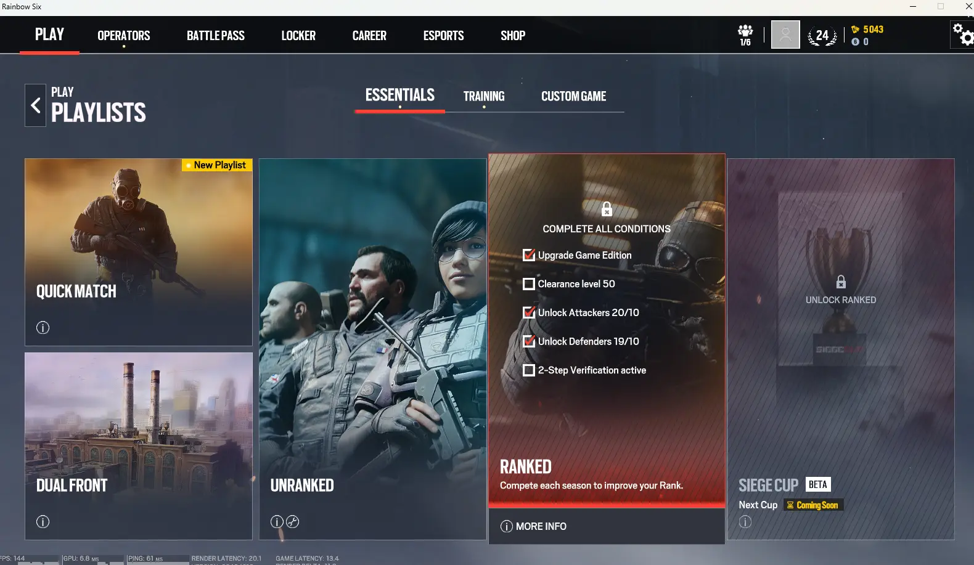
Task: Click the UNLOCK RANKED text
Action: (841, 300)
